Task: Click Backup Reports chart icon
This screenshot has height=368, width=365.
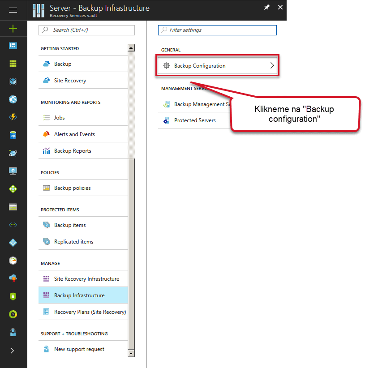Action: pyautogui.click(x=46, y=151)
